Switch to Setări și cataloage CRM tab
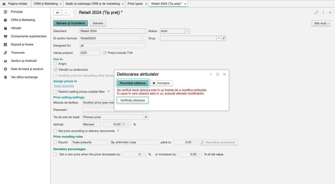This screenshot has height=184, width=335. pyautogui.click(x=93, y=4)
